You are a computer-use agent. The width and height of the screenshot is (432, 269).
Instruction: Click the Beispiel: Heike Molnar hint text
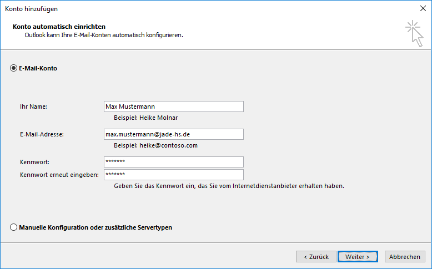coord(145,118)
